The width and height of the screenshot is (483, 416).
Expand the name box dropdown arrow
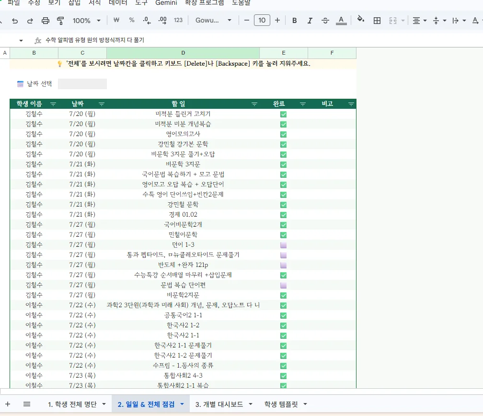pyautogui.click(x=21, y=40)
